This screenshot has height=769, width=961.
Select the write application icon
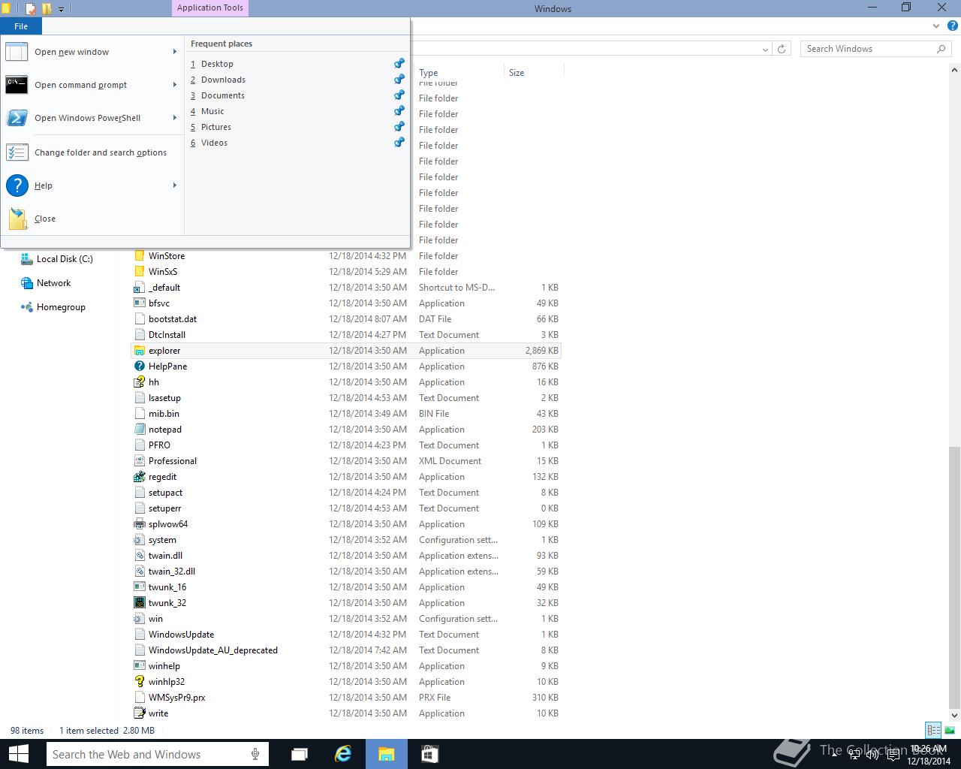(139, 713)
